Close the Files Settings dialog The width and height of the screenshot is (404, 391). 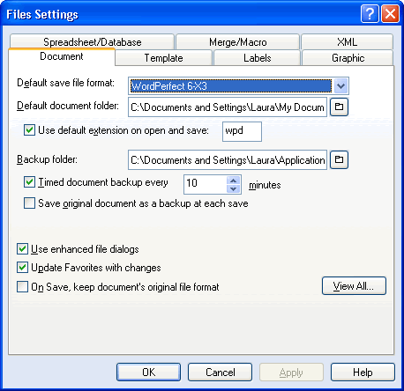390,14
